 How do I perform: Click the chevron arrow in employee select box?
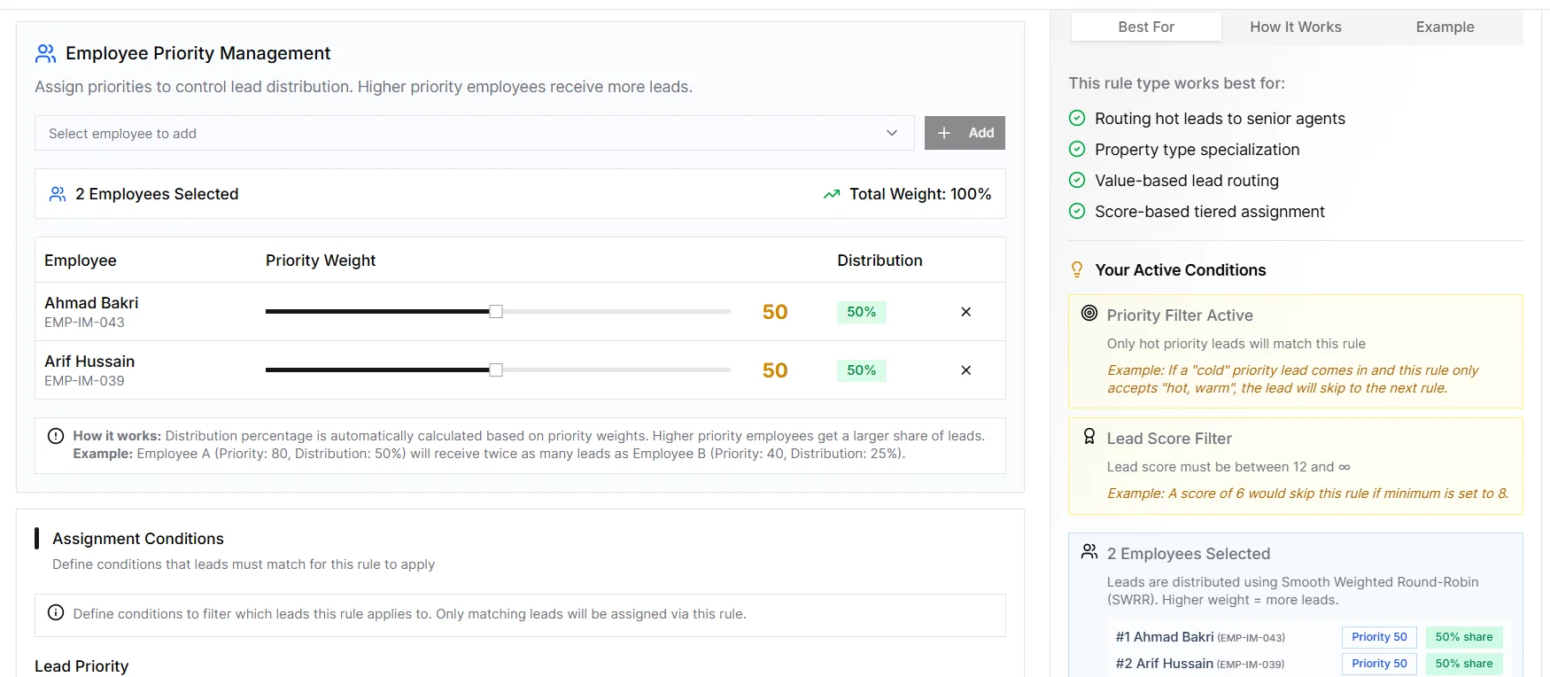click(891, 133)
